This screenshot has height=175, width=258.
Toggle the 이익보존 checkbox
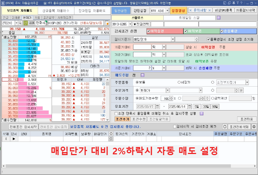click(x=186, y=31)
